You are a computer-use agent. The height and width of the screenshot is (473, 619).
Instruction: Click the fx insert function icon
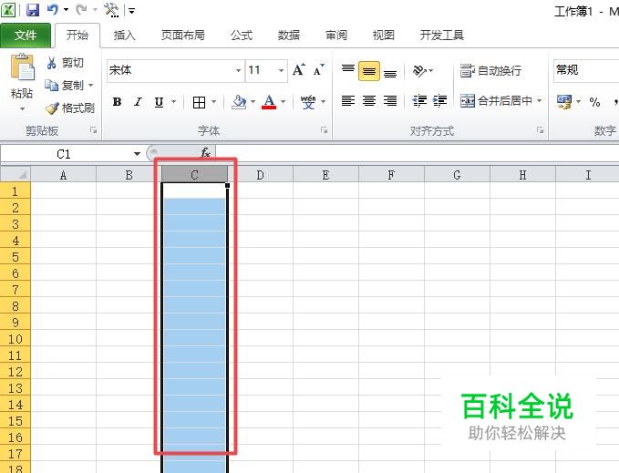pos(205,153)
